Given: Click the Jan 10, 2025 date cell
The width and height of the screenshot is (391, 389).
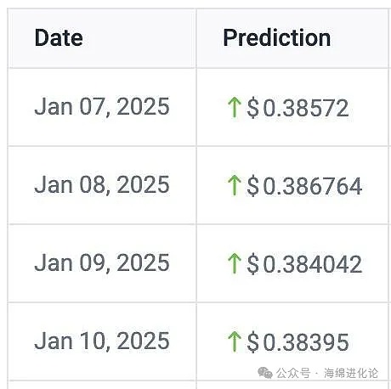Looking at the screenshot, I should tap(102, 341).
